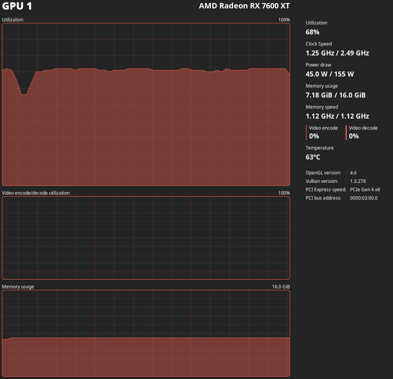Click the 16.0 GiB scale label
Viewport: 393px width, 379px height.
tap(281, 286)
